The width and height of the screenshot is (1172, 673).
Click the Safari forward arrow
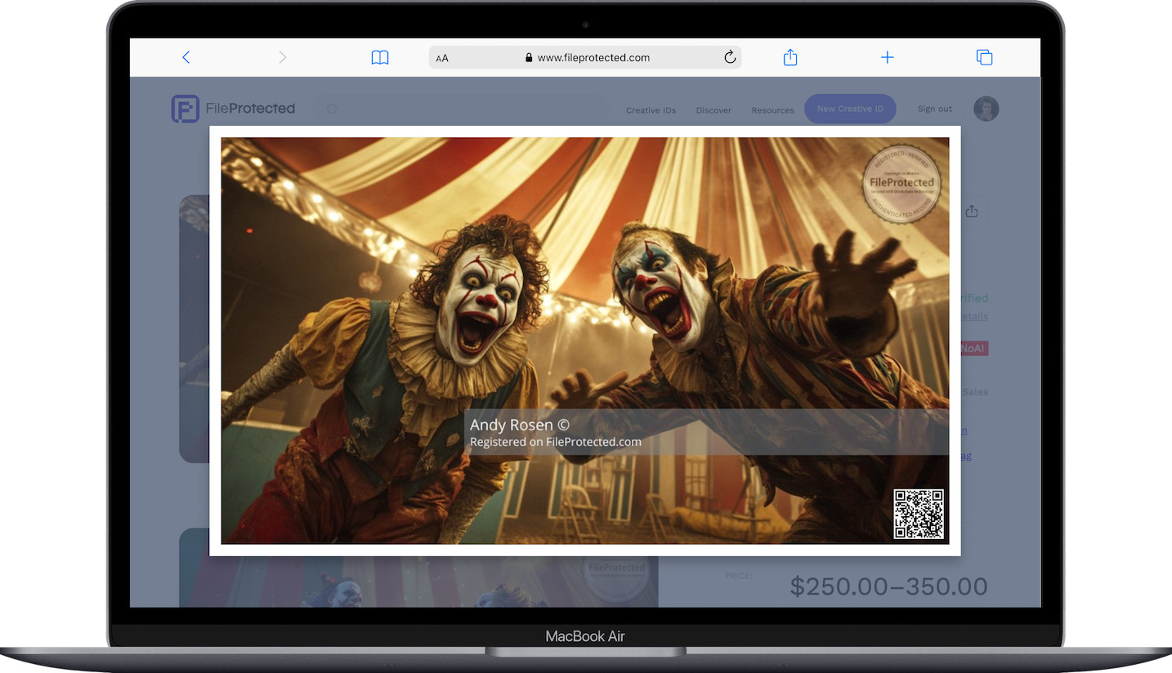point(283,57)
